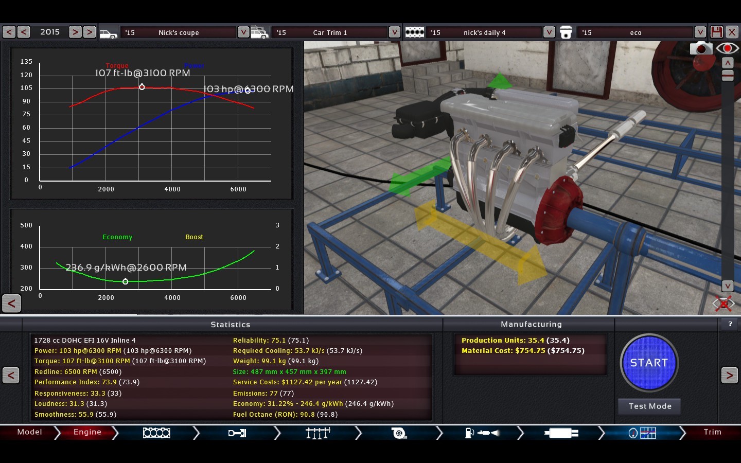Open the exhaust muffler section
741x463 pixels.
pyautogui.click(x=561, y=433)
